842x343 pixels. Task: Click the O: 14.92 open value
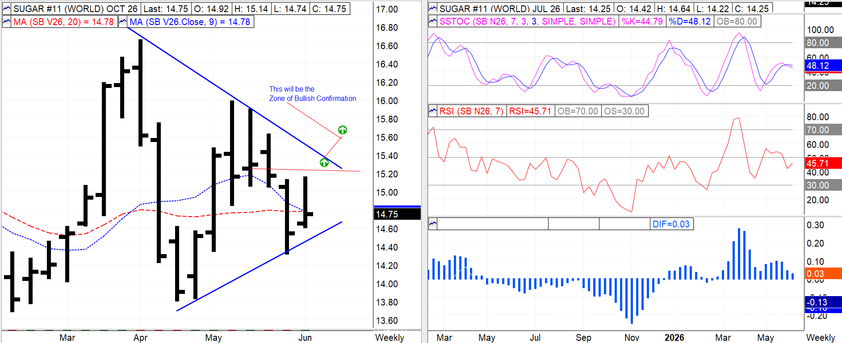coord(211,8)
